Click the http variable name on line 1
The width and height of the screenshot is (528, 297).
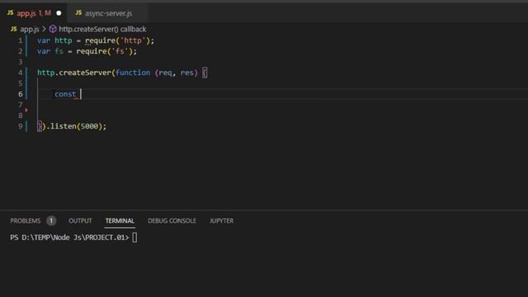tap(64, 40)
